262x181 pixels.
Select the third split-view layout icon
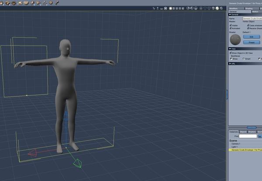177,8
